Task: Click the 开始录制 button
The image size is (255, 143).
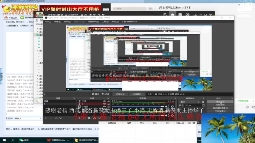Action: (x=220, y=105)
